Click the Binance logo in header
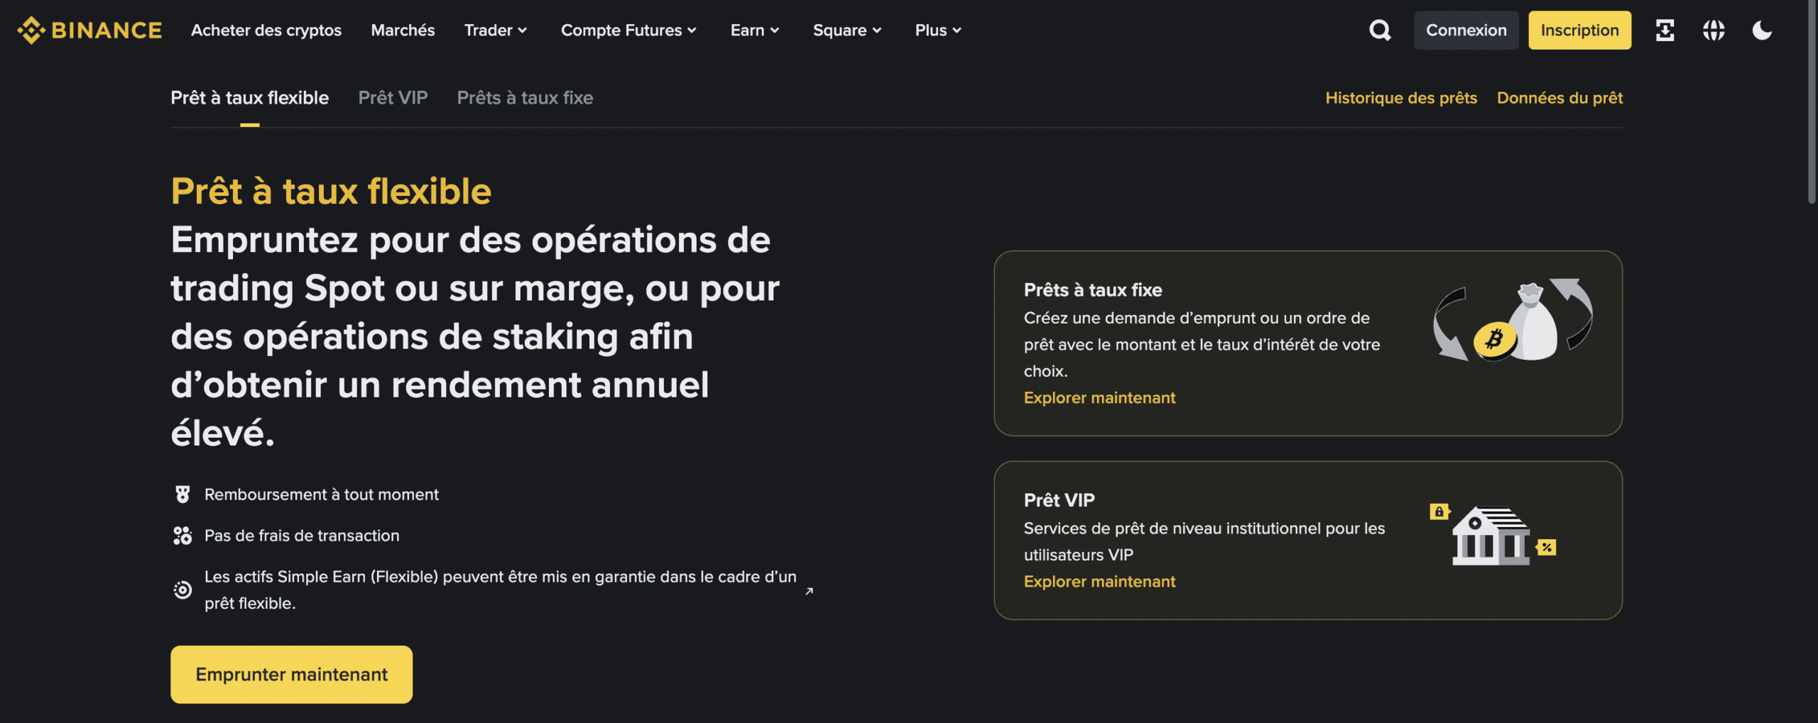Image resolution: width=1818 pixels, height=723 pixels. coord(89,31)
